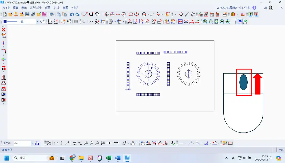
Task: Select the Line drawing tool
Action: (x=85, y=14)
